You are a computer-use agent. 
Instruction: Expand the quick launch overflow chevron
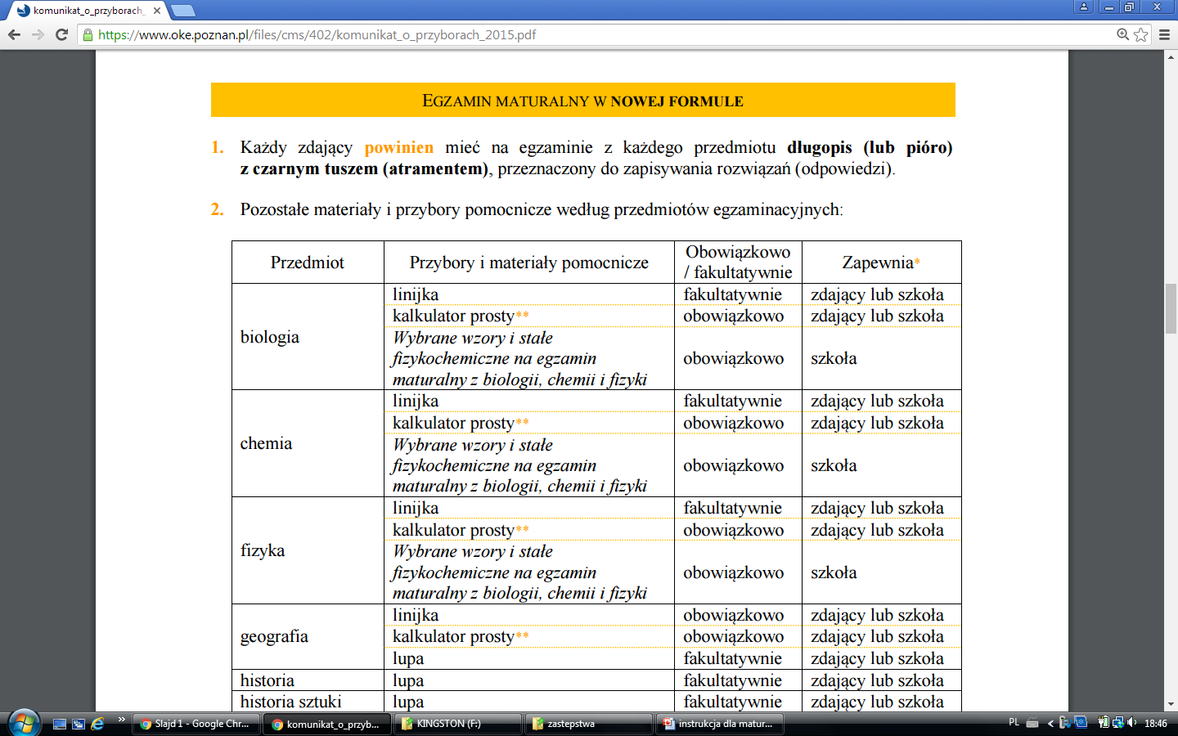(122, 720)
